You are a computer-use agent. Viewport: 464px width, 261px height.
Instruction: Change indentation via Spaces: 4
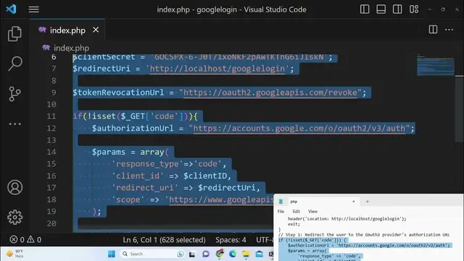point(231,240)
